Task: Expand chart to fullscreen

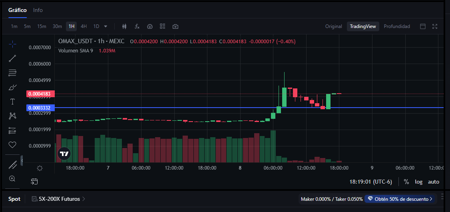Action: click(x=435, y=26)
